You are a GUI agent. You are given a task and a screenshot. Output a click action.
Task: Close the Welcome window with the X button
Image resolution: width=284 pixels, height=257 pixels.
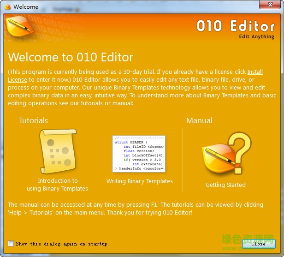tap(270, 5)
